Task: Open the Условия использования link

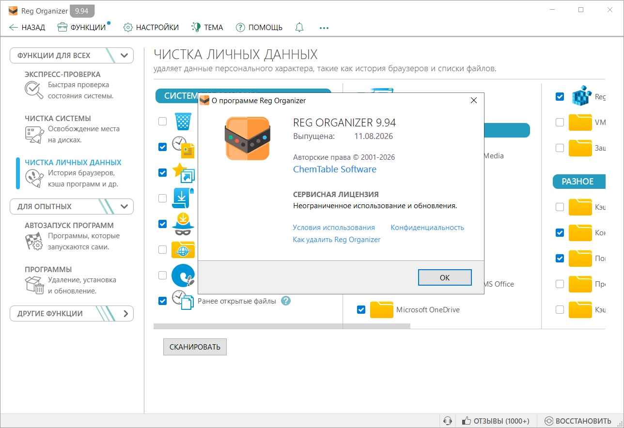Action: pos(334,228)
